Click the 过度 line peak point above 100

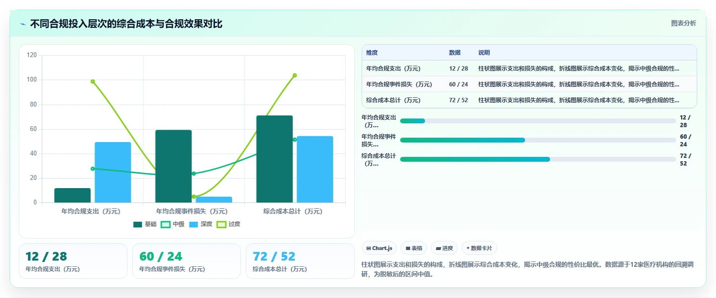coord(295,75)
